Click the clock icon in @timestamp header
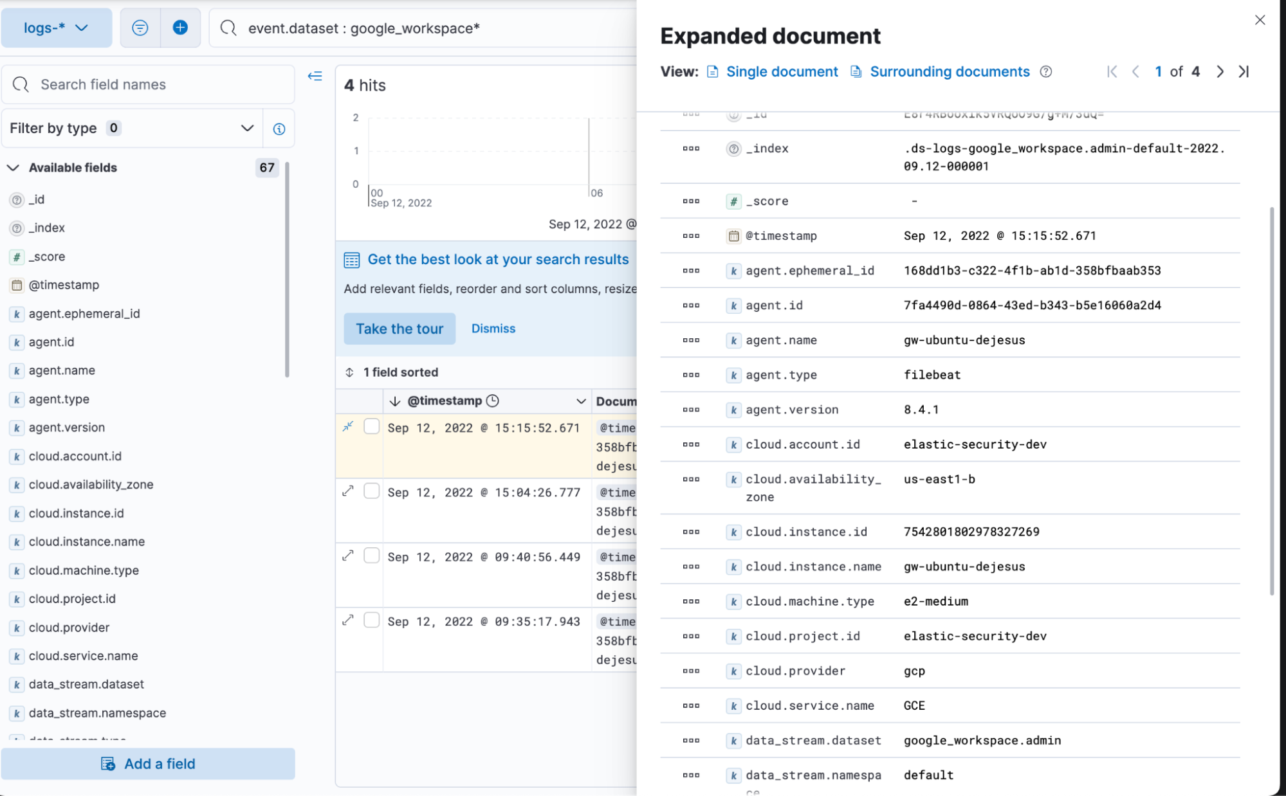 [x=493, y=401]
